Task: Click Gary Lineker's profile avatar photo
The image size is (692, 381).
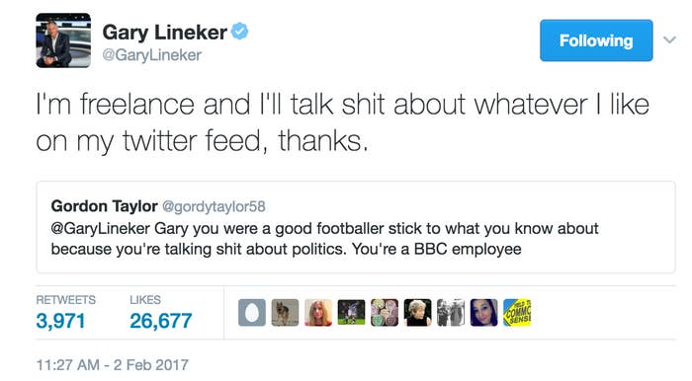Action: pyautogui.click(x=63, y=40)
